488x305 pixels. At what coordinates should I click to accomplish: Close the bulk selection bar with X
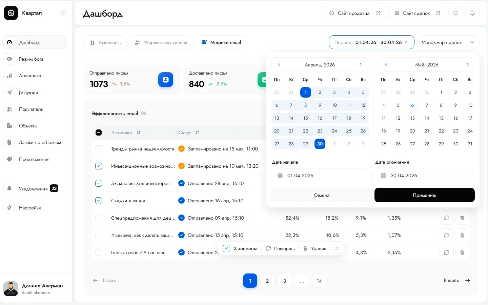tap(337, 248)
